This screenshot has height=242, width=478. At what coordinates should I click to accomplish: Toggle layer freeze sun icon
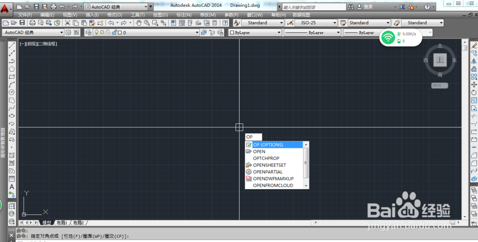click(102, 32)
